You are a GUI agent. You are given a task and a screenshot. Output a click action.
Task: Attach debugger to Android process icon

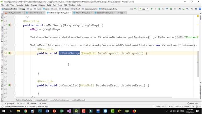171,9
